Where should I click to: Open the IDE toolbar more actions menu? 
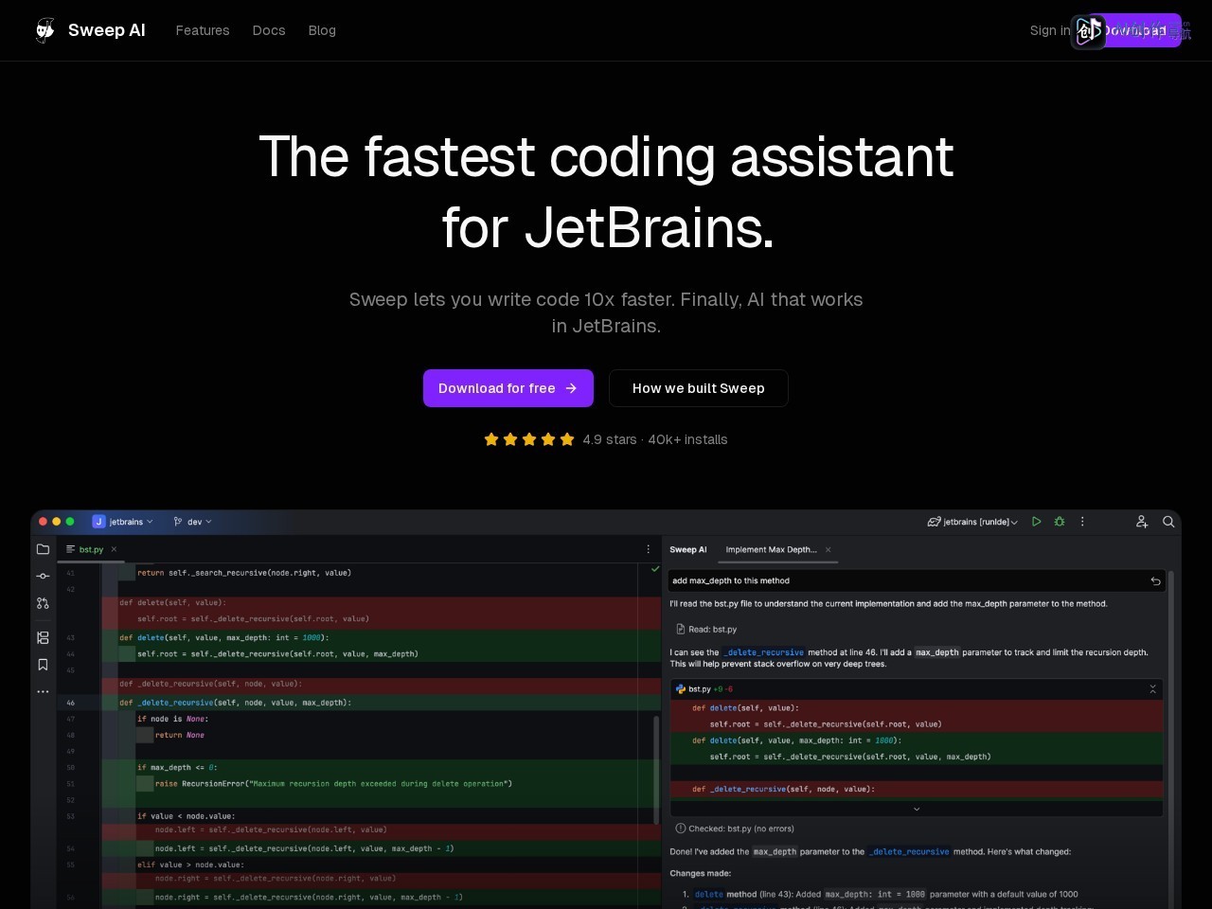point(1082,522)
